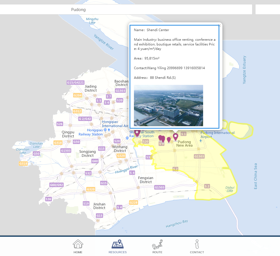Click the Hongqiao airport plane icon
Screen dimensions: 280x256
point(109,130)
